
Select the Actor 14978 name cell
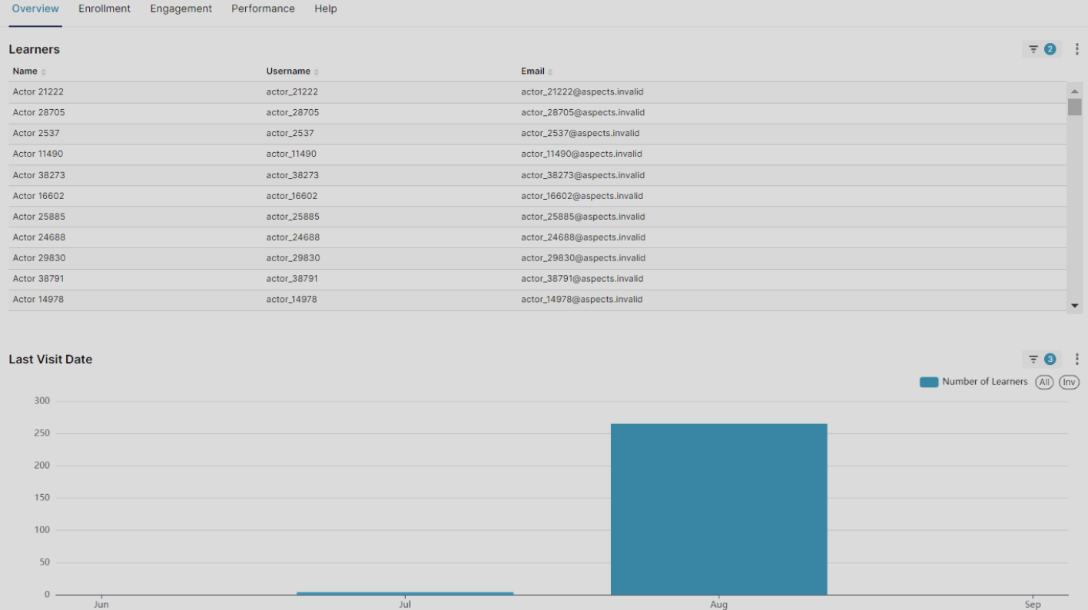(x=38, y=300)
